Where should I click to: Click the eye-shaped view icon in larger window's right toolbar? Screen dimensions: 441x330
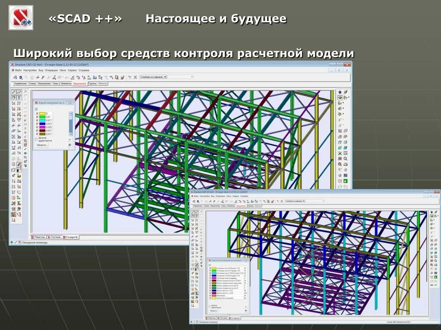pyautogui.click(x=340, y=98)
